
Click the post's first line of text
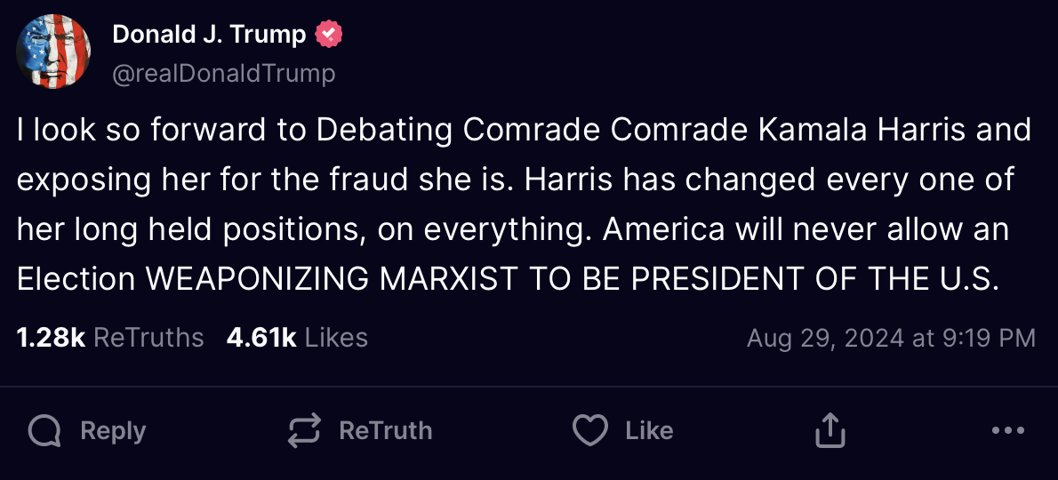(524, 131)
